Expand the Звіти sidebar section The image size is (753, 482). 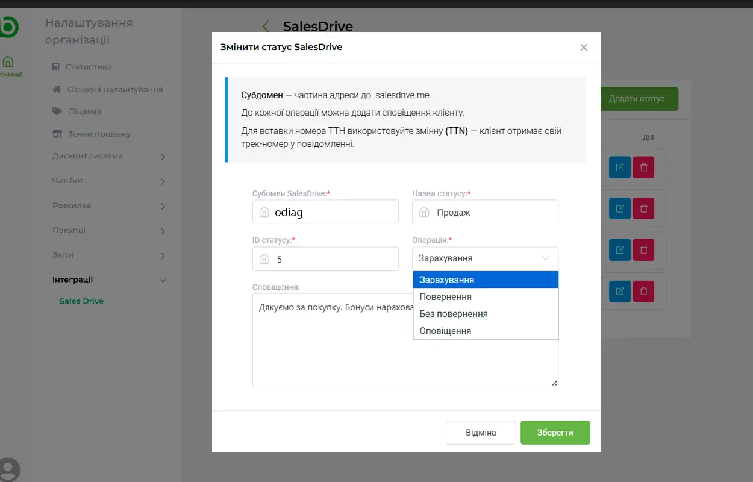pyautogui.click(x=108, y=254)
